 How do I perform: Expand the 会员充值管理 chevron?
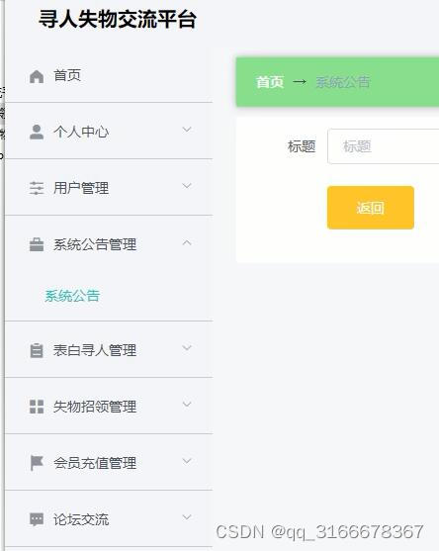click(x=187, y=461)
